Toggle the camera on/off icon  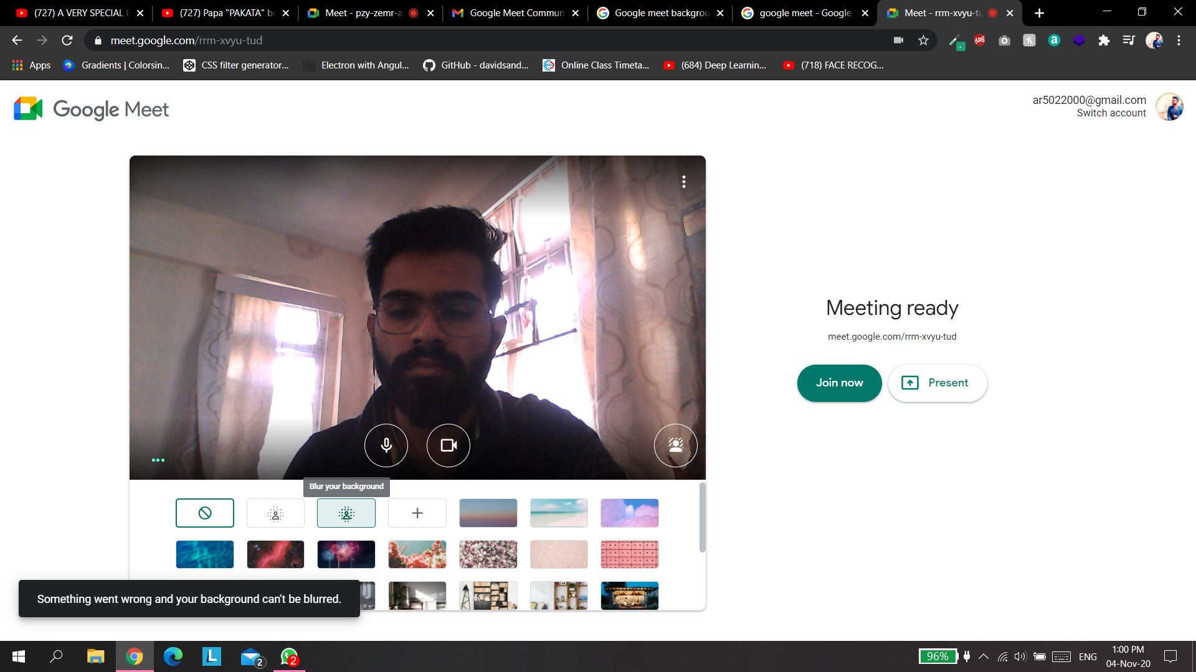[448, 446]
